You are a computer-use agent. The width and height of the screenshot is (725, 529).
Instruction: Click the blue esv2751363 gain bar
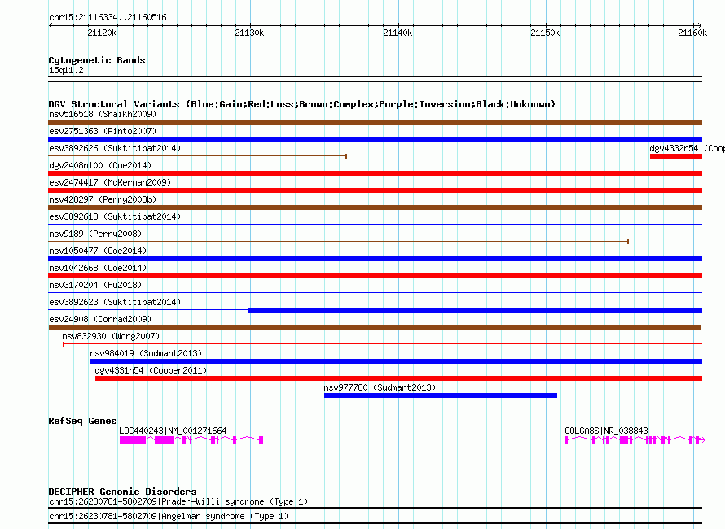pos(375,139)
